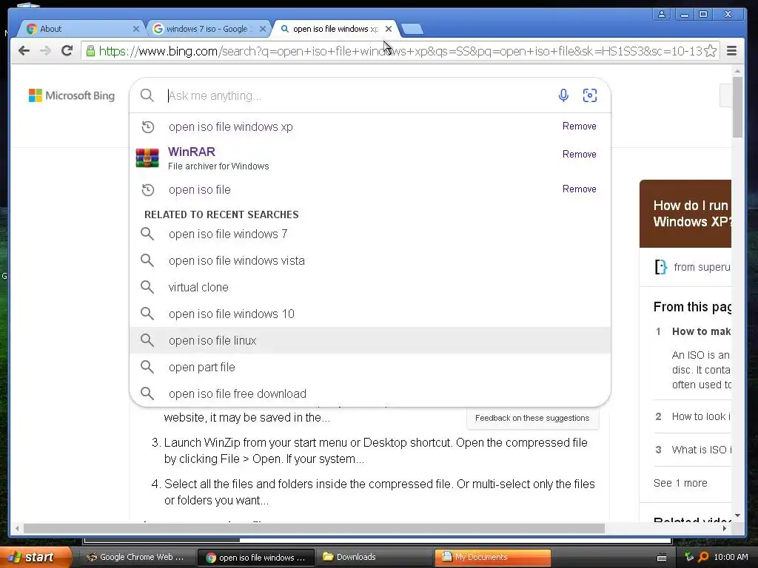Click 'Feedback on these suggestions'
This screenshot has width=758, height=568.
[x=532, y=418]
